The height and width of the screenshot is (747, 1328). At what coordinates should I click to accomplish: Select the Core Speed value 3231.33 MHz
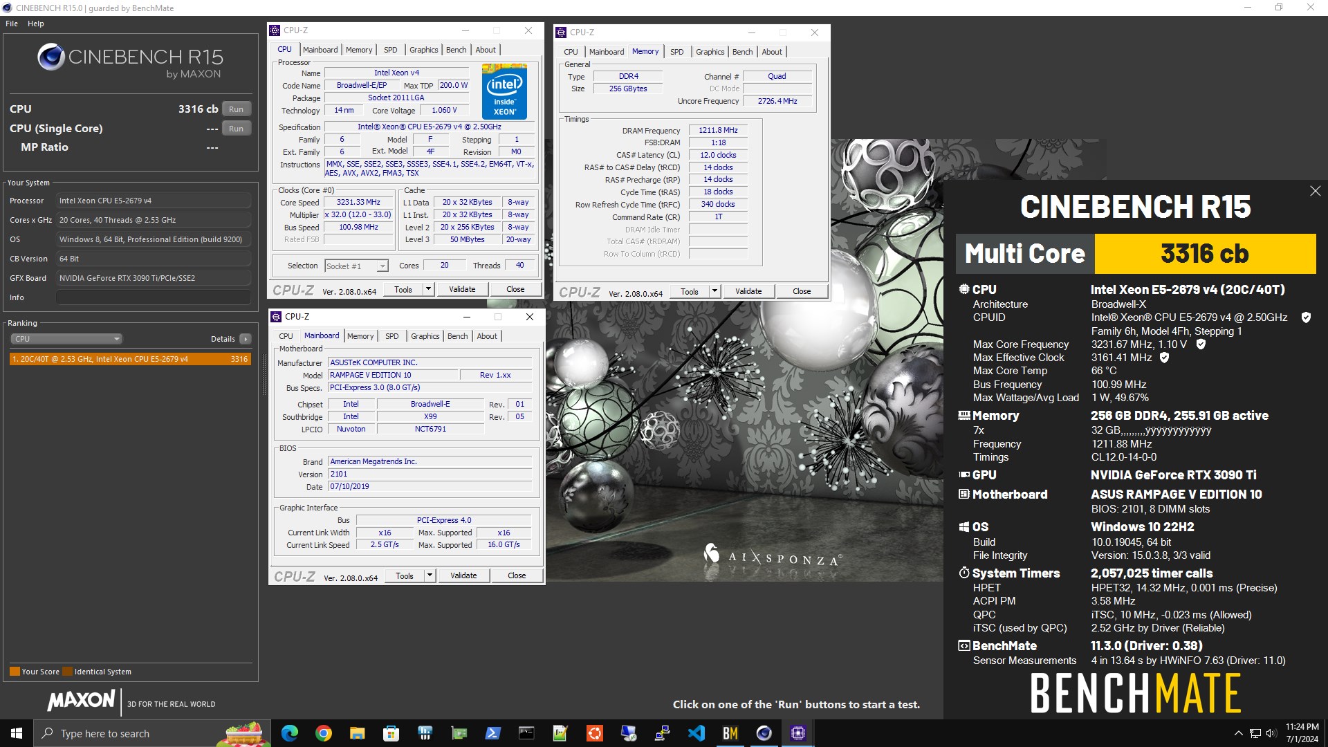pos(358,203)
